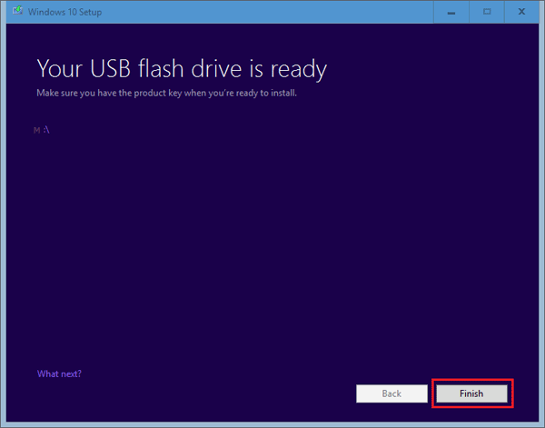
Task: Click the 'Windows 10 Setup' title text
Action: coord(65,12)
